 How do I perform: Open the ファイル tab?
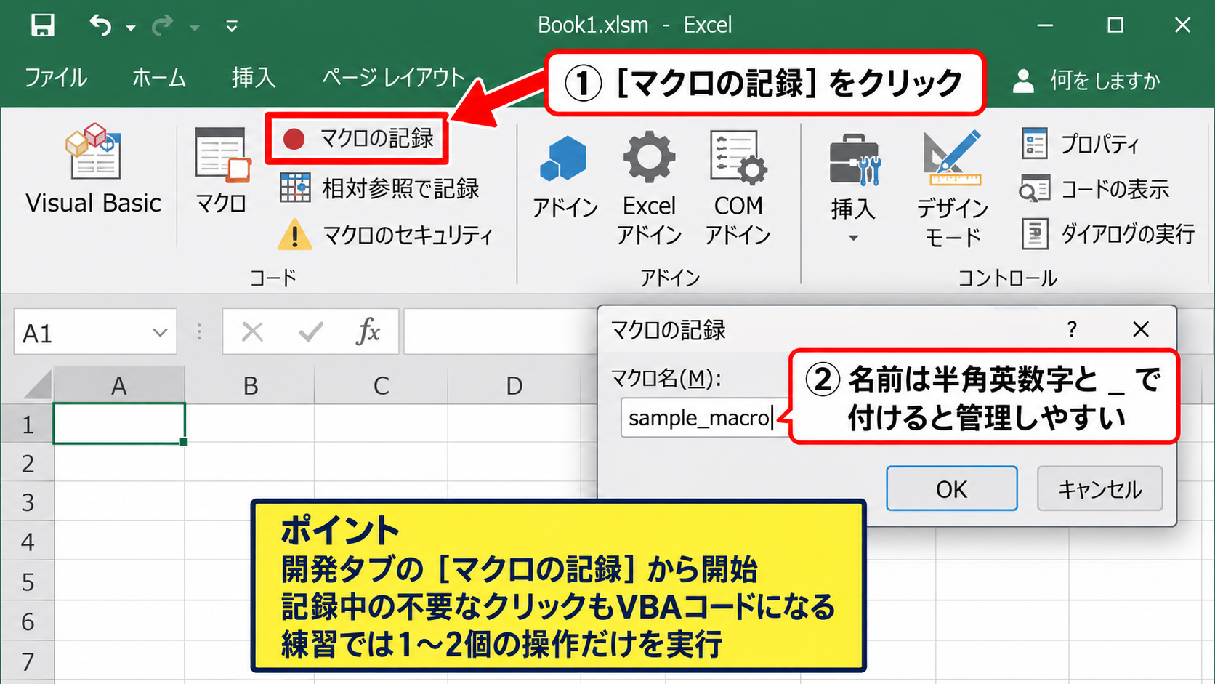point(56,78)
